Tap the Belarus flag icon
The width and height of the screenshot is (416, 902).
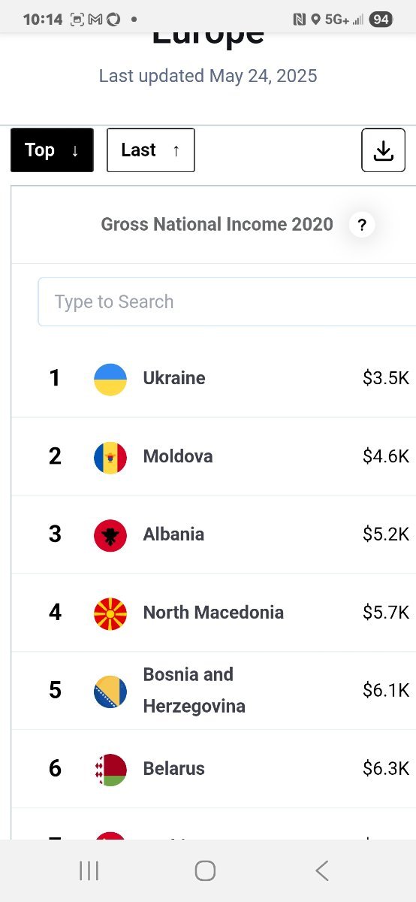click(110, 770)
